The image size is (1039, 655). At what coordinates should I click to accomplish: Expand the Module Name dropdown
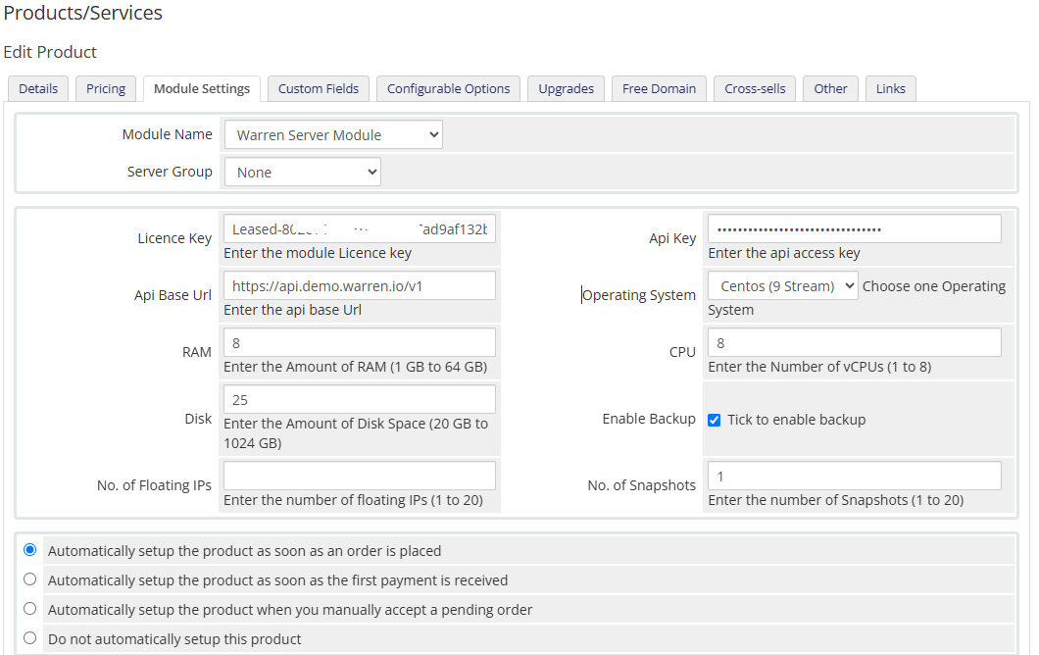click(333, 135)
